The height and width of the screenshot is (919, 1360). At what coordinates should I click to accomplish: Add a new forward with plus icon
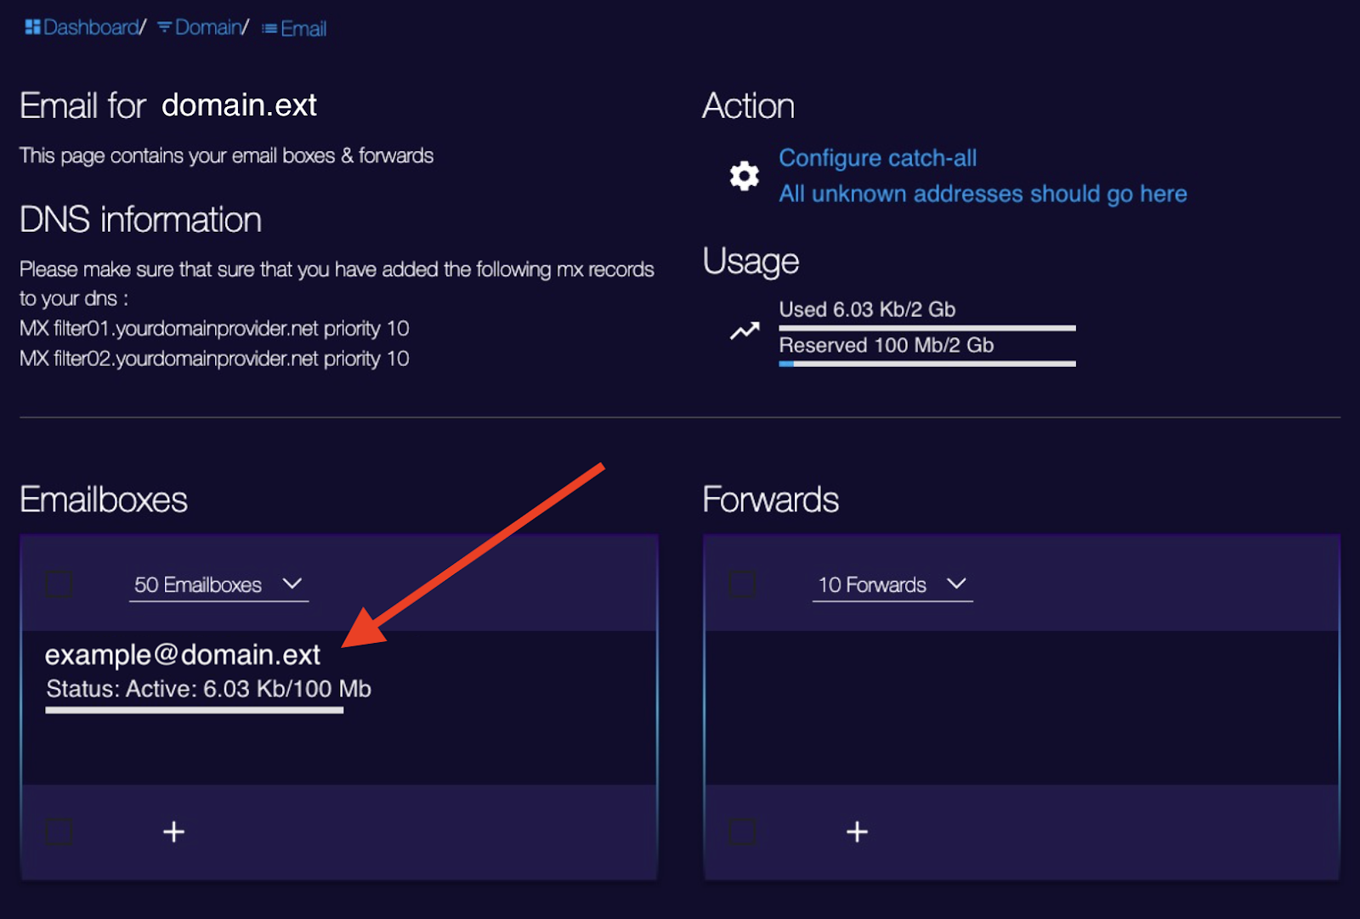(857, 832)
